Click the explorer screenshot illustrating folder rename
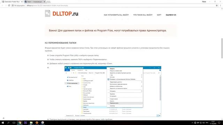Image resolution: width=223 pixels, height=125 pixels. pos(113,91)
